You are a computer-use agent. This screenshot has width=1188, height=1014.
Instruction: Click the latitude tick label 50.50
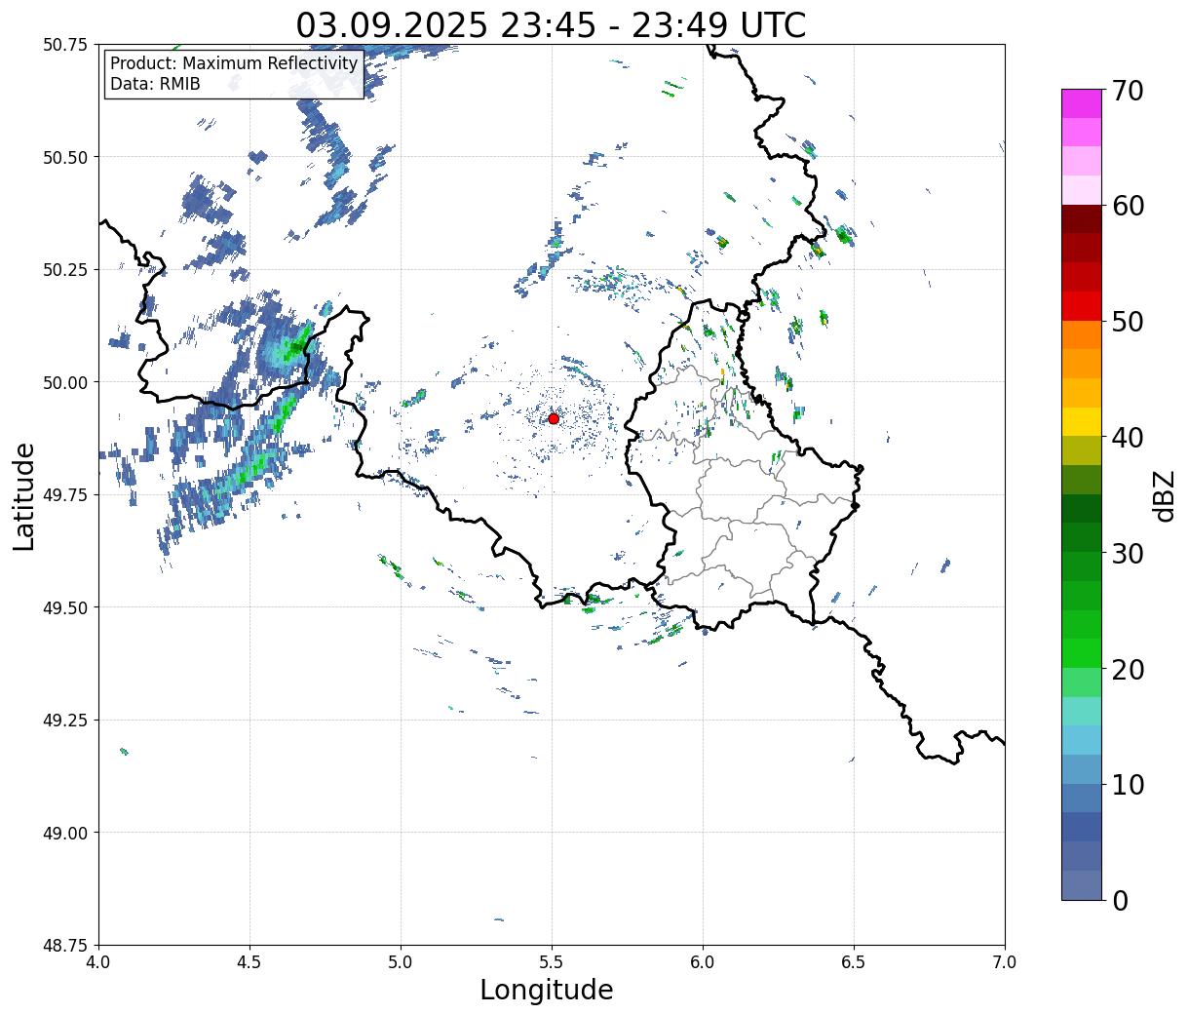click(65, 157)
